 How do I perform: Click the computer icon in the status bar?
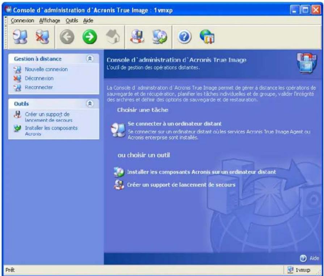tap(290, 269)
